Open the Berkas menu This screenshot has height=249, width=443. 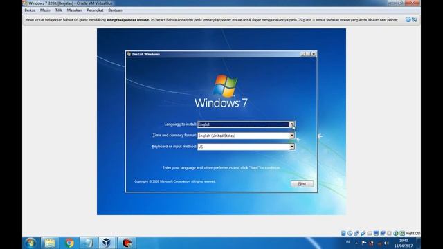point(30,10)
